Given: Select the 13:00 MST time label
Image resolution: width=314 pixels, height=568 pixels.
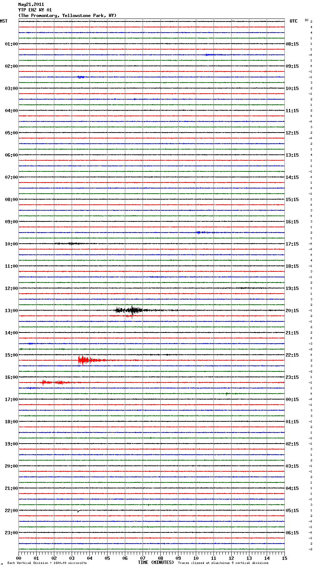Looking at the screenshot, I should (11, 311).
